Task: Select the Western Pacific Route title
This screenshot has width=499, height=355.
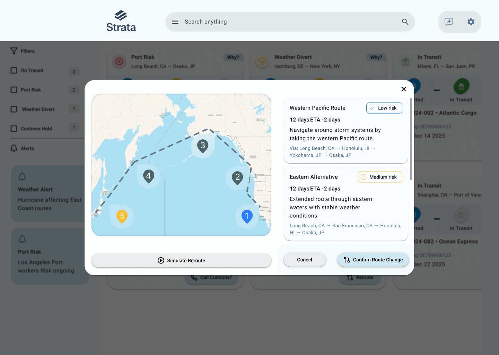Action: click(x=317, y=108)
